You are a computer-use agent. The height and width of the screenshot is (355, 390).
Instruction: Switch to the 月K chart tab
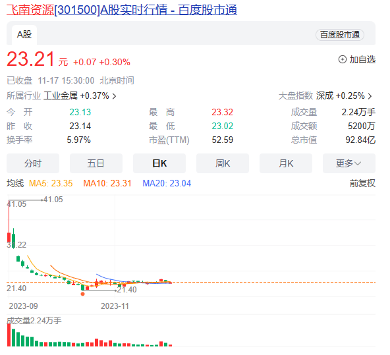click(x=285, y=163)
